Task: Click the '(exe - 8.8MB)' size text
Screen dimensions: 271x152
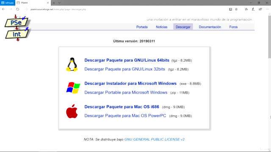Action: pyautogui.click(x=190, y=84)
